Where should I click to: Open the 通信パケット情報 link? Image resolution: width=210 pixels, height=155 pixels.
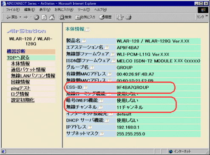(28, 70)
